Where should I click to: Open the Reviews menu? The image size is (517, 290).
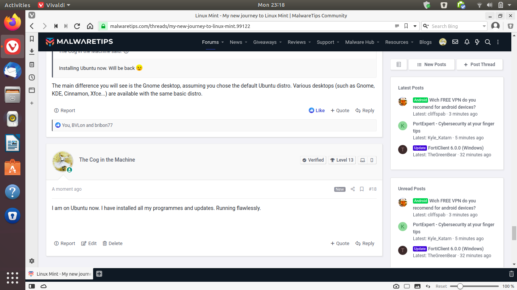[x=297, y=42]
